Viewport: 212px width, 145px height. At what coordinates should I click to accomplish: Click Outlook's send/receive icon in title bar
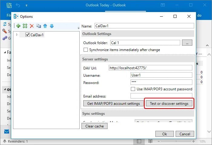(9, 5)
